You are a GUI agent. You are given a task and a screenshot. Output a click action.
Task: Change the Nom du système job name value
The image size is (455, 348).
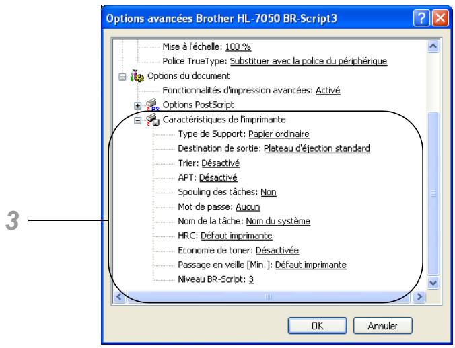[278, 221]
